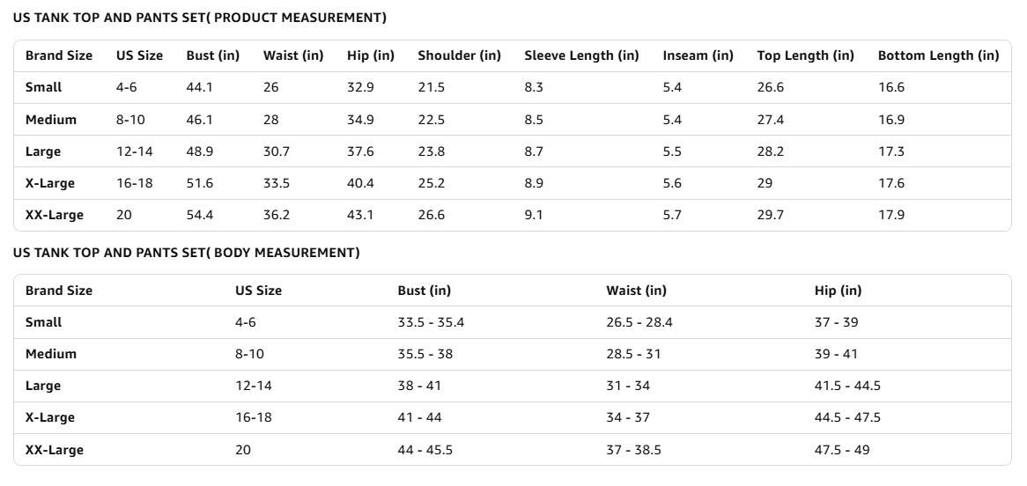Select the 26.6 shoulder value for XX-Large

432,215
